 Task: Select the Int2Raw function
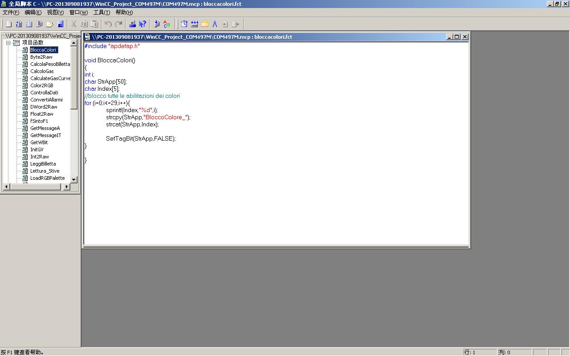tap(40, 157)
